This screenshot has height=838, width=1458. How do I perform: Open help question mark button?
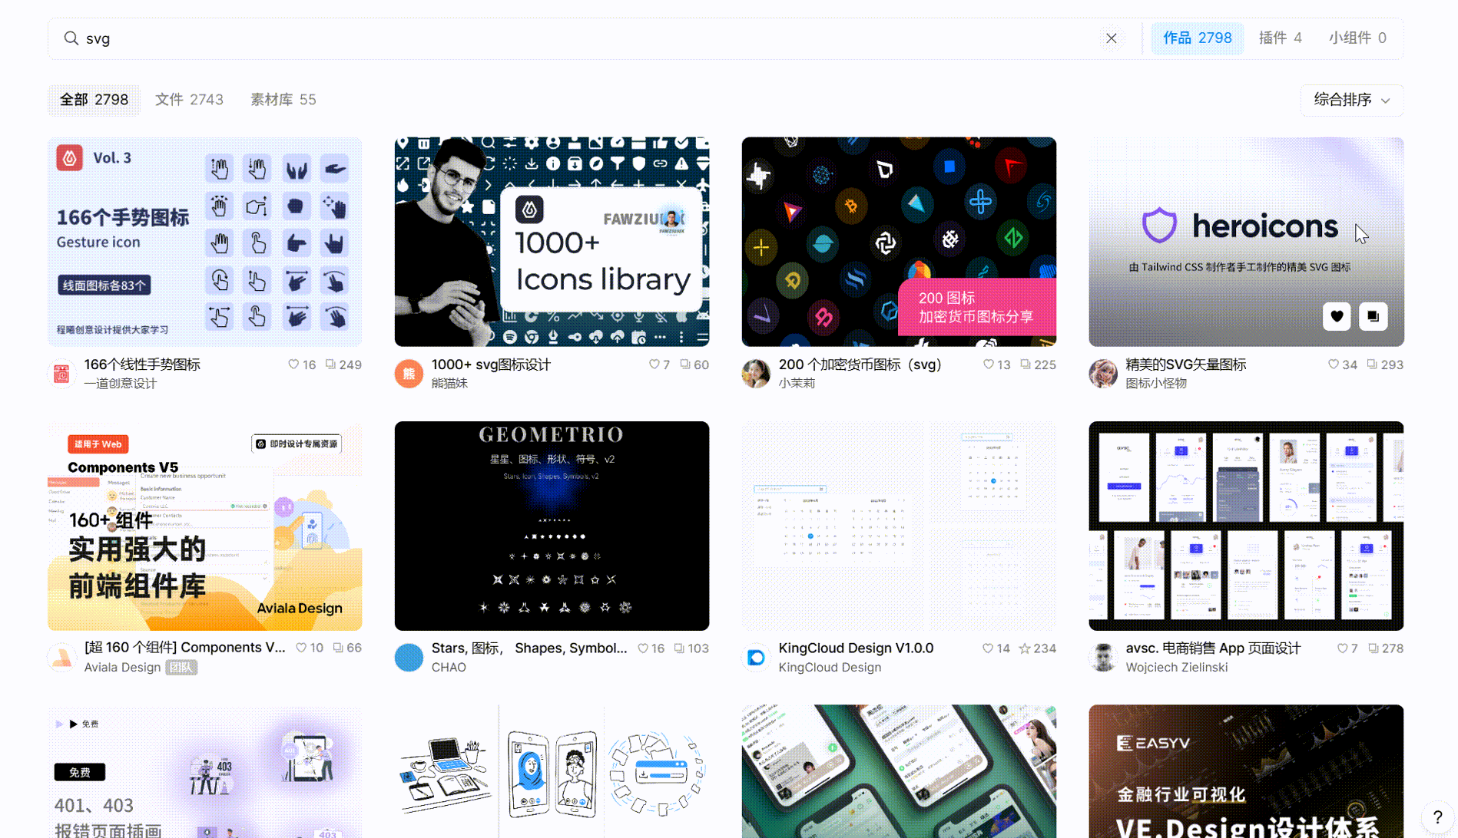tap(1437, 818)
